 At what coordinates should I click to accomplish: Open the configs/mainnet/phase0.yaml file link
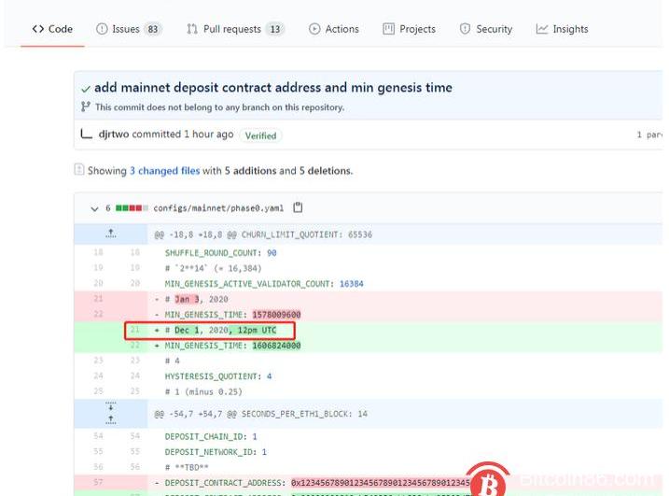pos(217,208)
